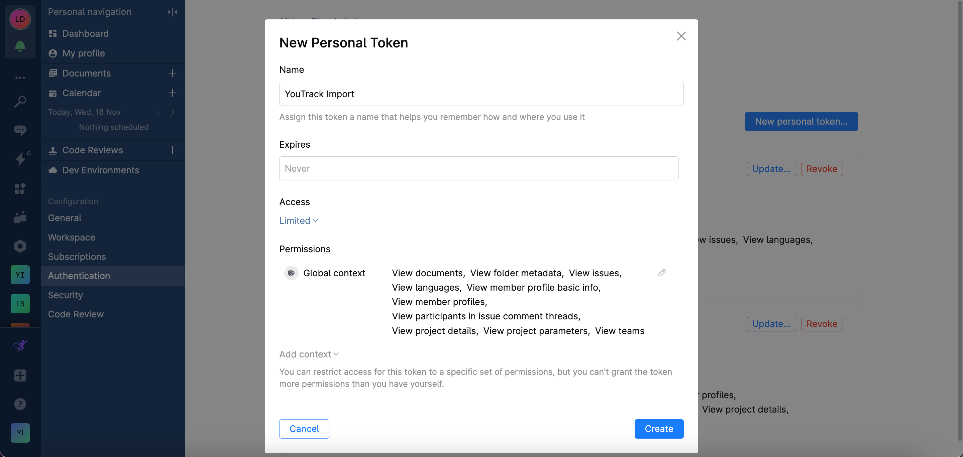The height and width of the screenshot is (457, 963).
Task: Open the Extensions grid icon in sidebar
Action: pyautogui.click(x=20, y=188)
